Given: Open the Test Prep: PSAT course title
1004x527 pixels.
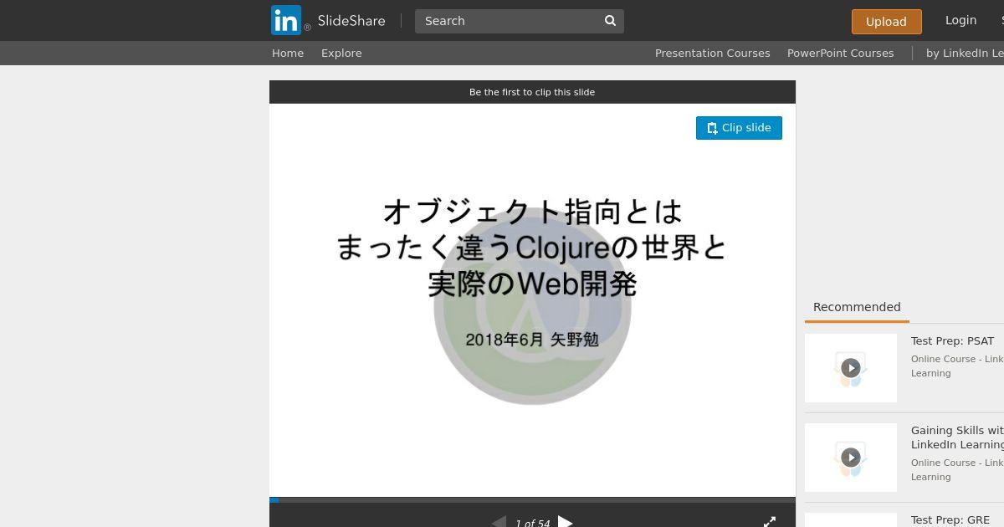Looking at the screenshot, I should 952,340.
